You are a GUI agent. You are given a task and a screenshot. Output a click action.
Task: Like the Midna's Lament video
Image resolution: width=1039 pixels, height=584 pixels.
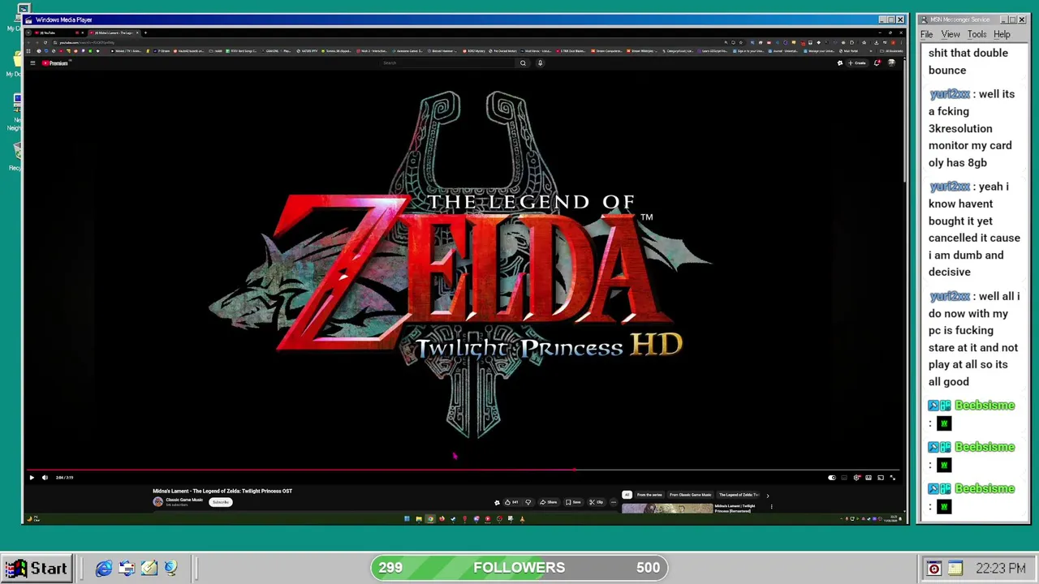click(x=511, y=502)
